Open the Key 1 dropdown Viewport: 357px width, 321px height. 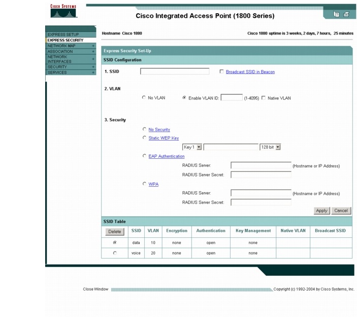click(x=192, y=147)
